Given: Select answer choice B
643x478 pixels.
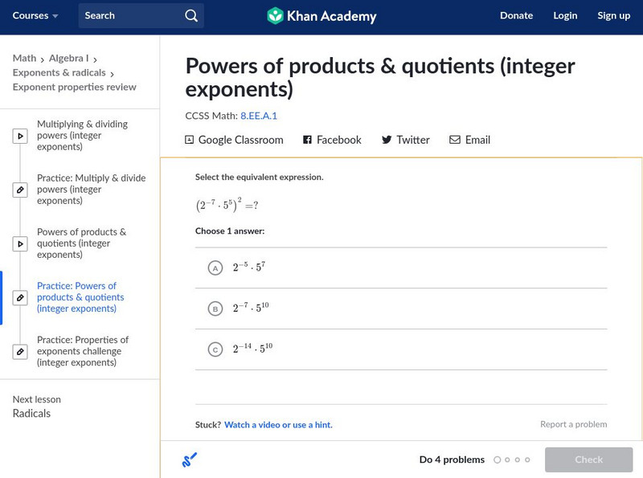Looking at the screenshot, I should tap(215, 308).
